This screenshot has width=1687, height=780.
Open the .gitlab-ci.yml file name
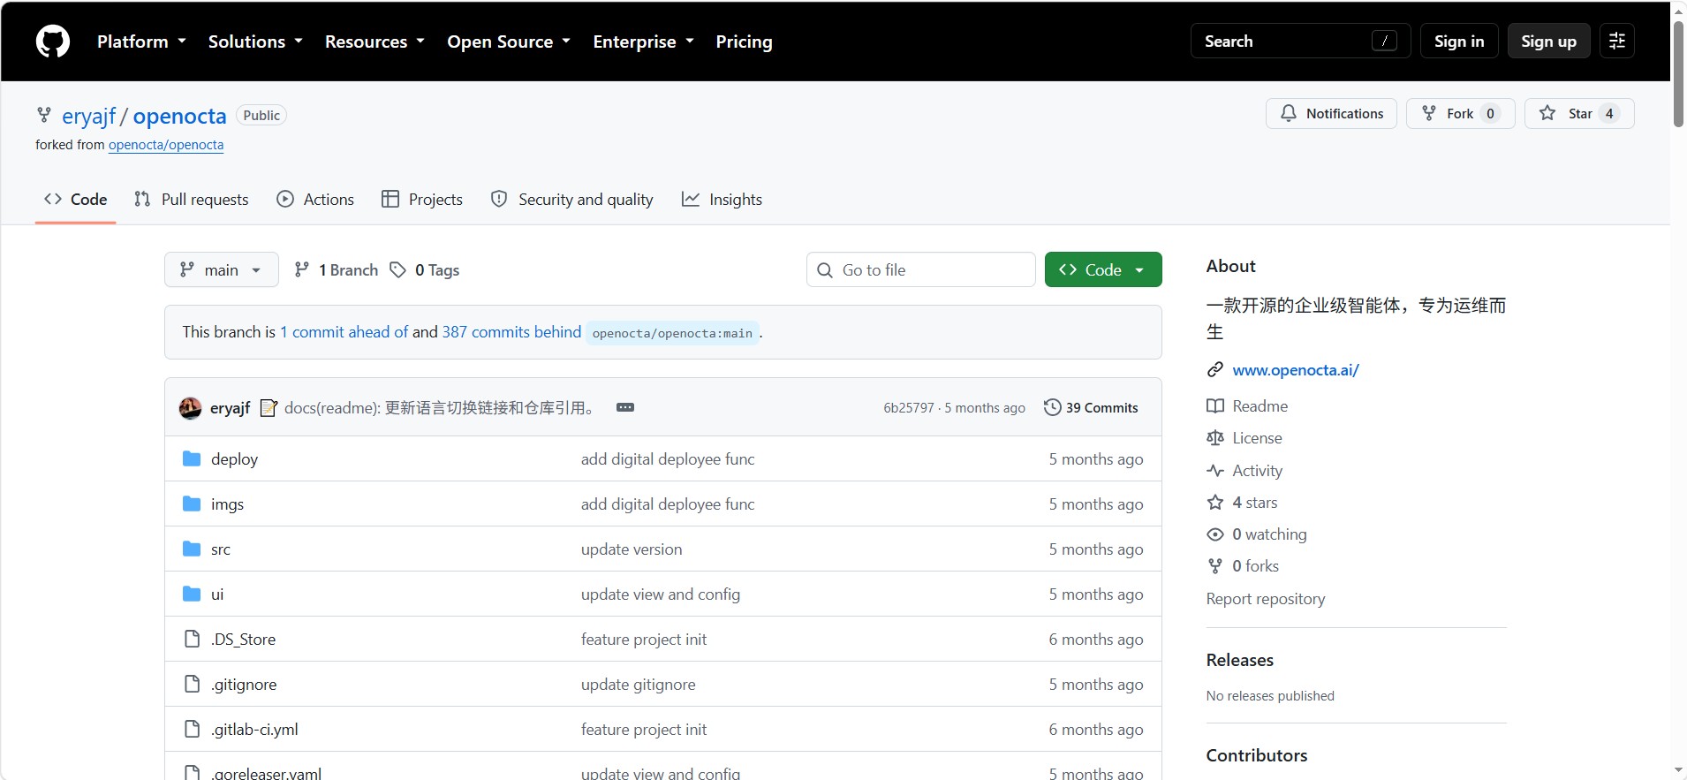(x=254, y=729)
